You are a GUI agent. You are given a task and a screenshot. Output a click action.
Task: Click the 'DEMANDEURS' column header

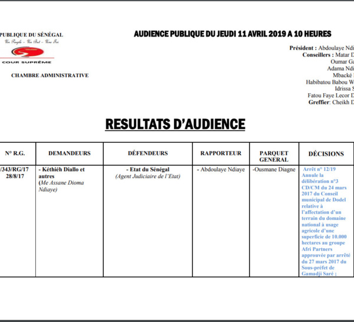70,153
